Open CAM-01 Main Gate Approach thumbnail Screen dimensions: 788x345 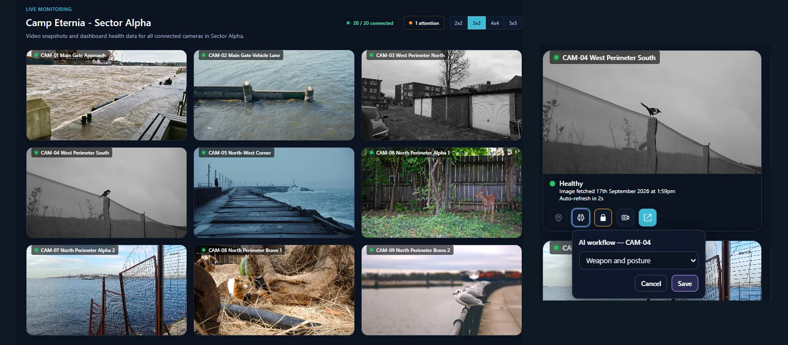click(x=106, y=95)
